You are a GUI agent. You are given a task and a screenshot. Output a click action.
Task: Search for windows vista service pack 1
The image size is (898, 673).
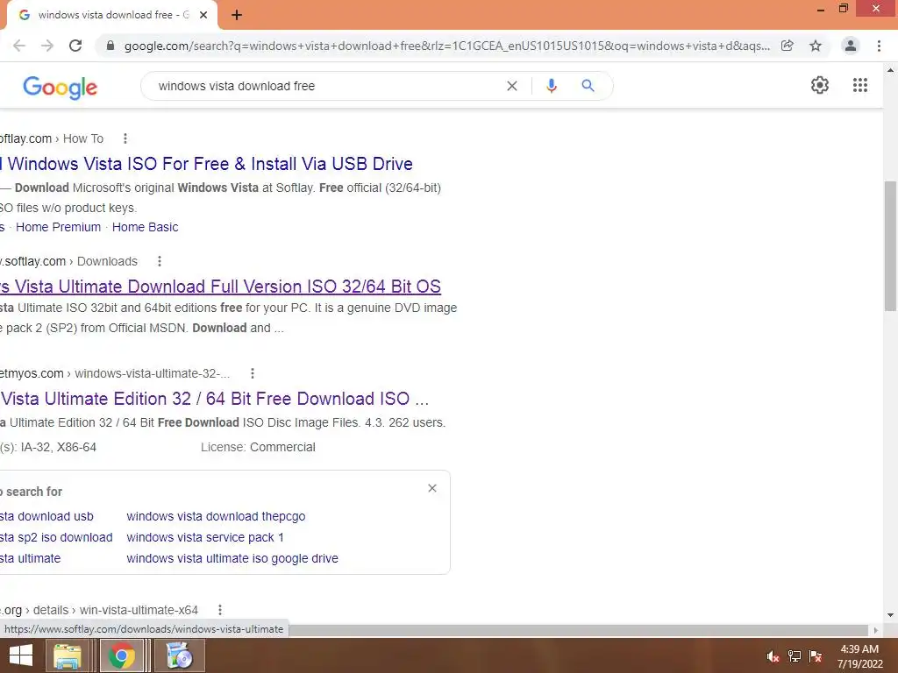pyautogui.click(x=205, y=537)
